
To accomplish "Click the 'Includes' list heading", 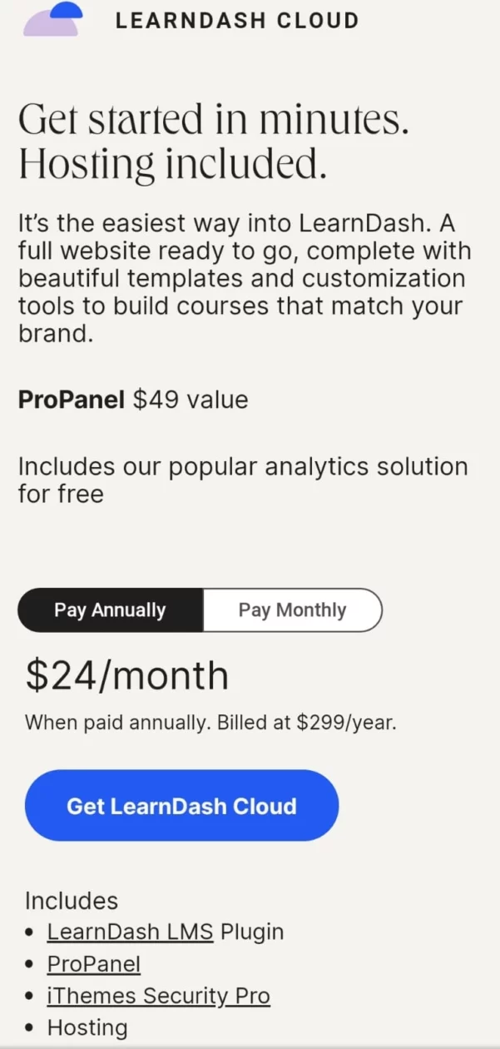I will [72, 901].
